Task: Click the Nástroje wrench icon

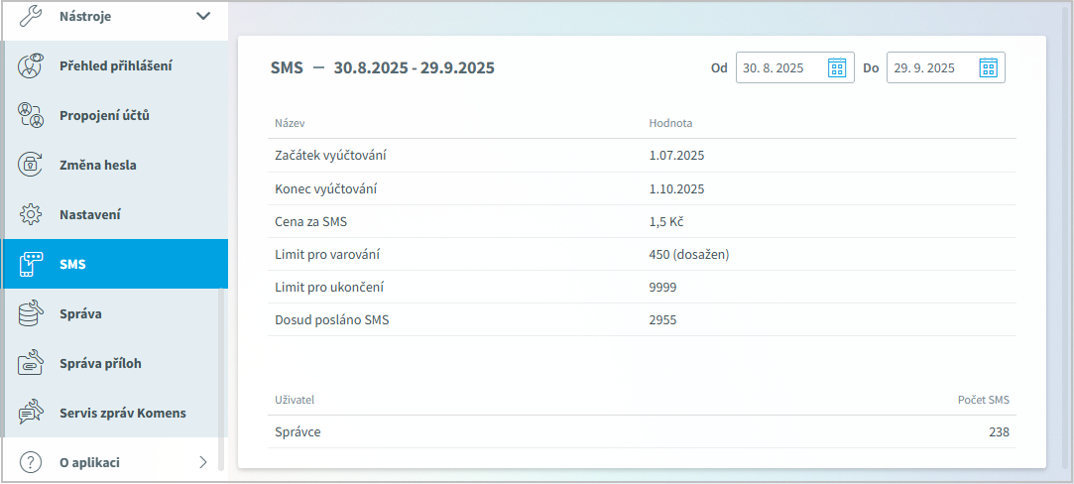Action: point(32,16)
